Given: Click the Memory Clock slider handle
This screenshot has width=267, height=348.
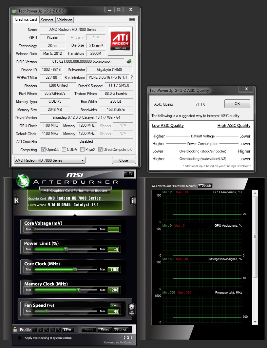Looking at the screenshot, I should tap(79, 290).
